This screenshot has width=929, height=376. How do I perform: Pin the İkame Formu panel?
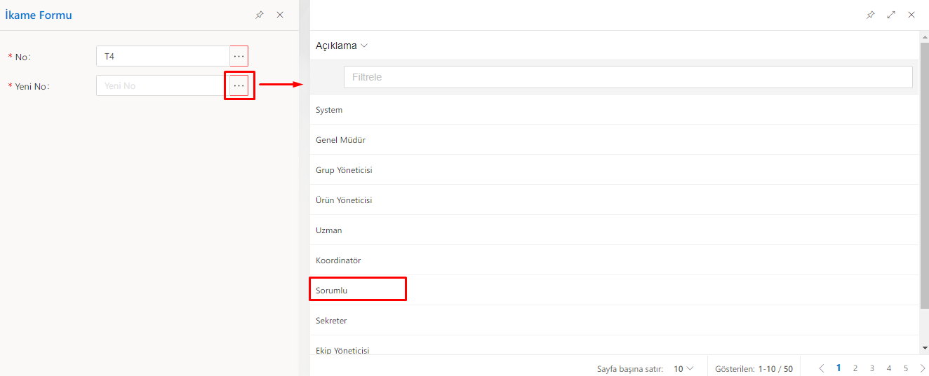(x=260, y=15)
